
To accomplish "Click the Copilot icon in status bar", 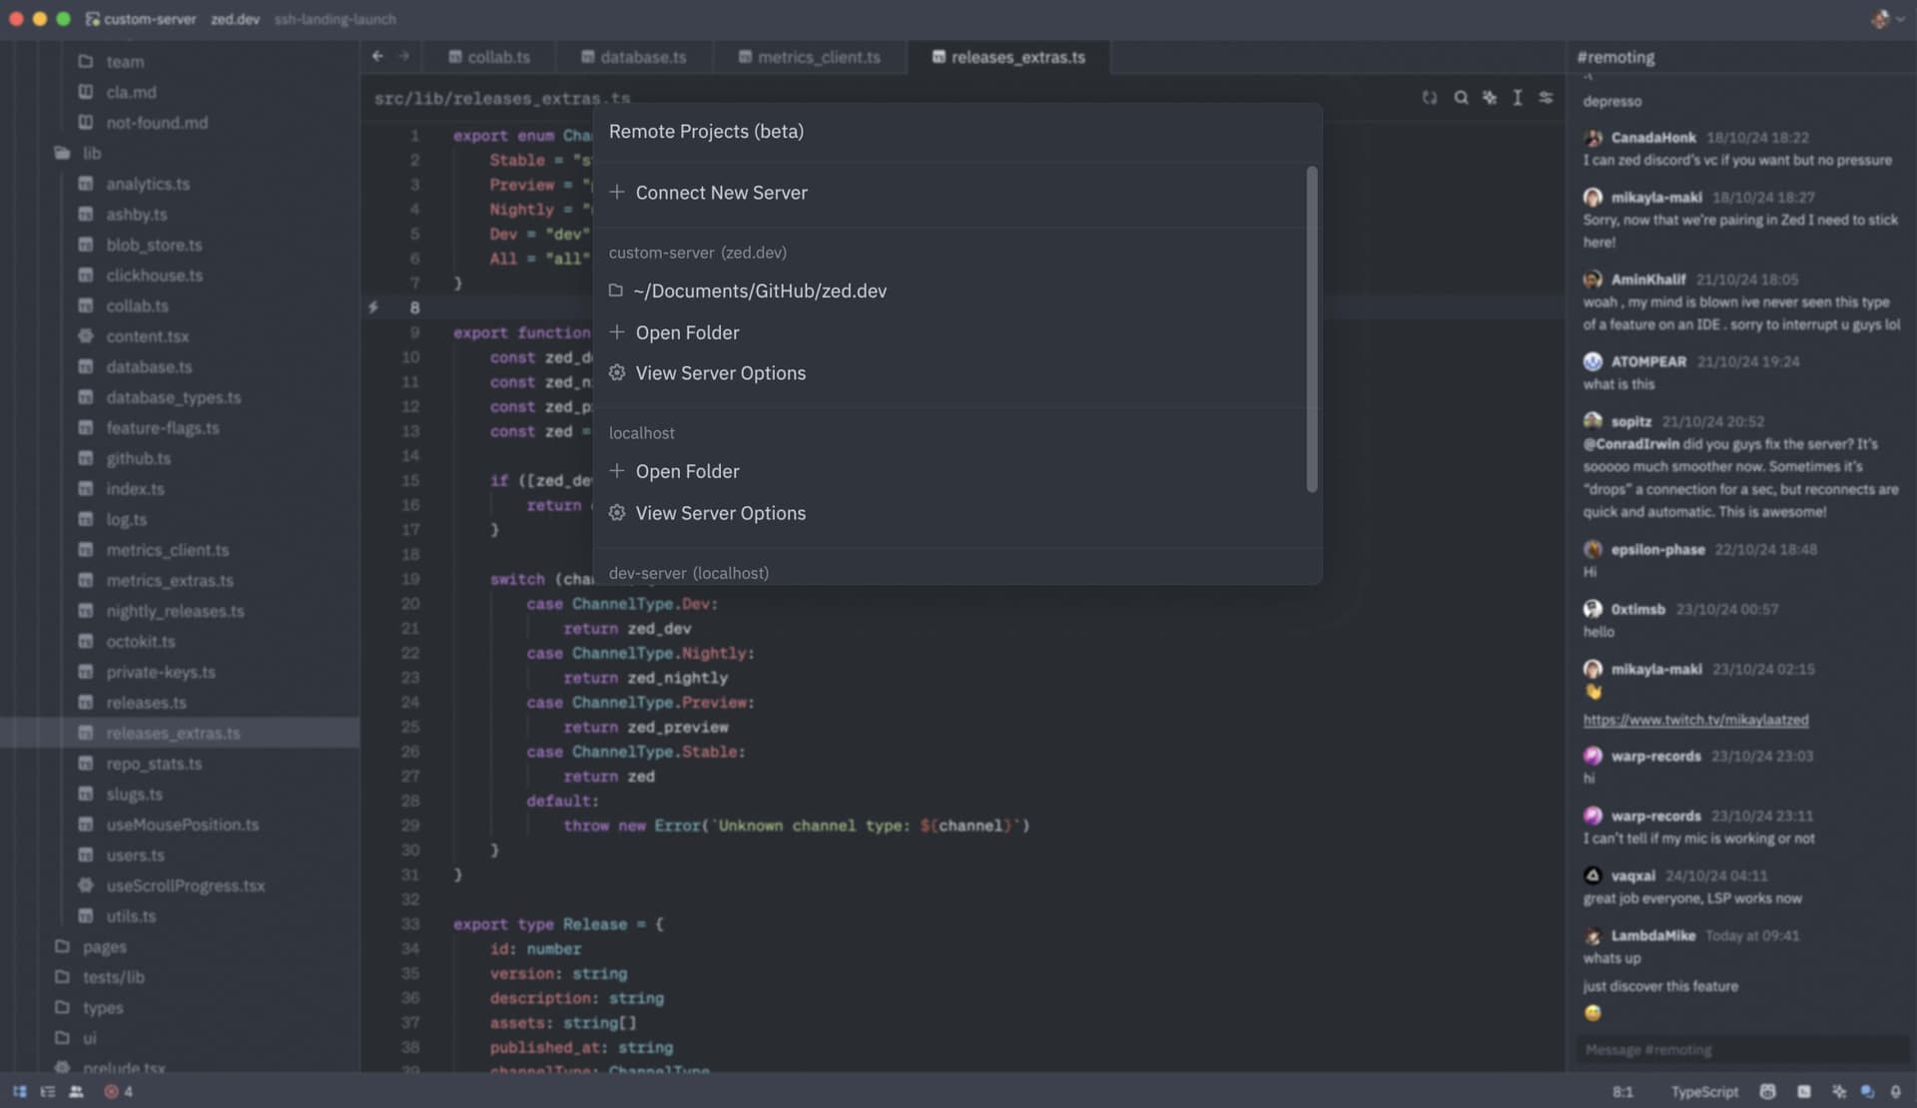I will [1767, 1092].
